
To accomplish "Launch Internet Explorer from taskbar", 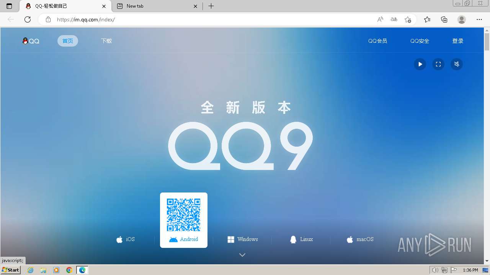I will point(31,270).
